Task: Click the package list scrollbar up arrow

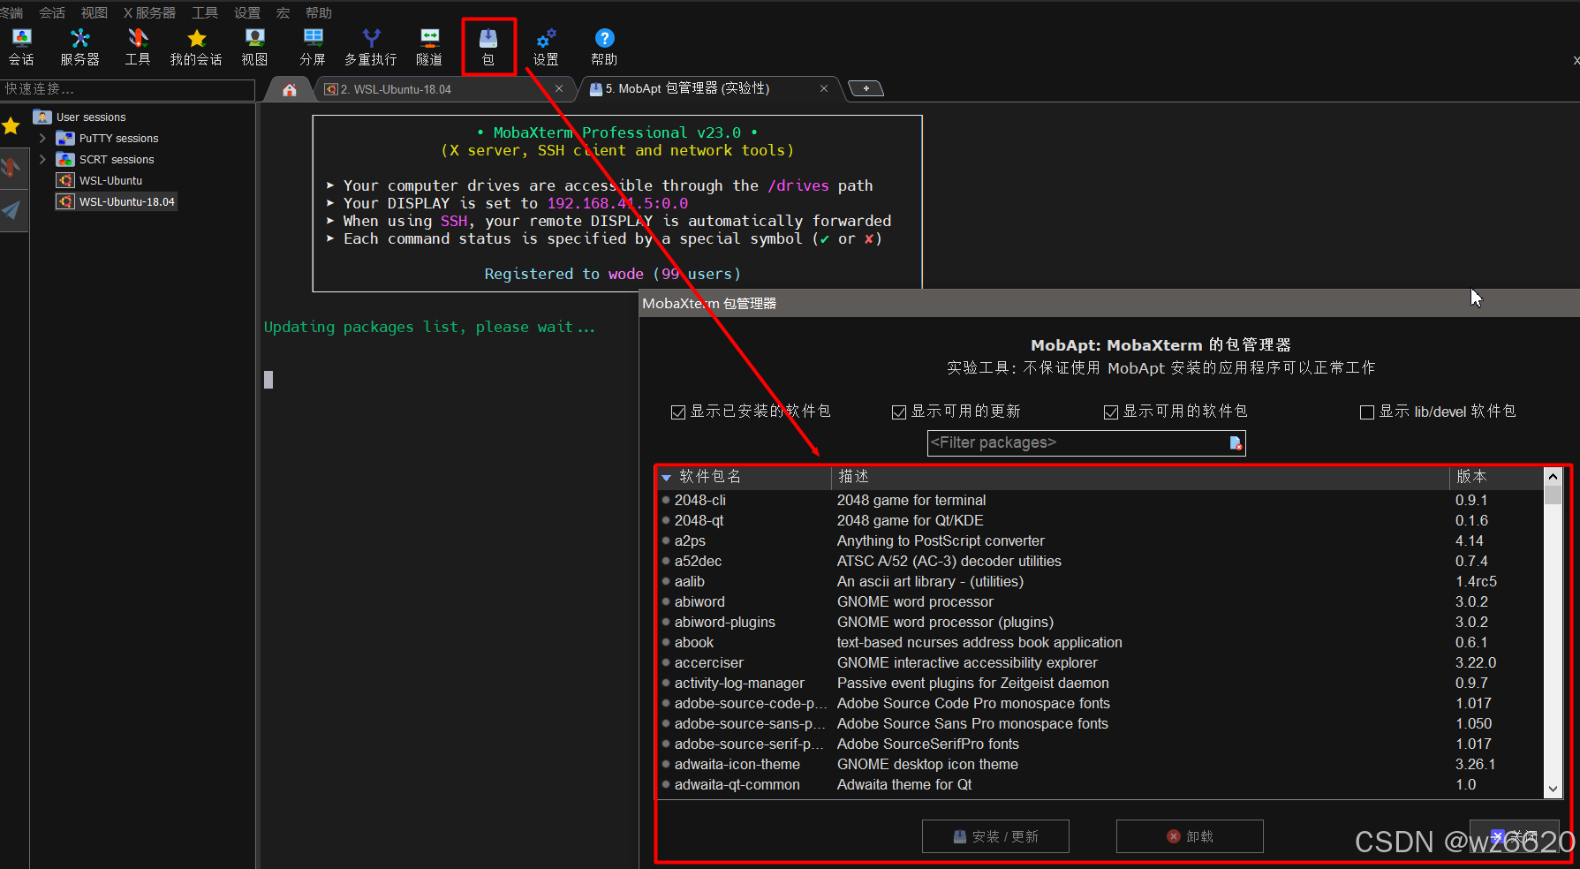Action: point(1553,476)
